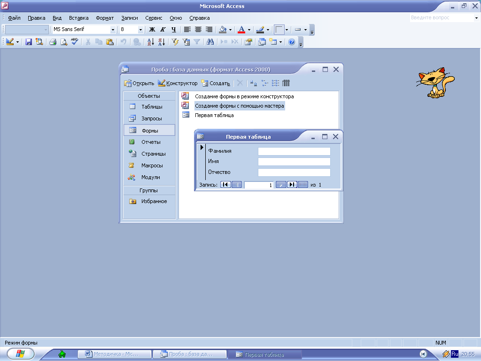This screenshot has width=481, height=361.
Task: Open the Вставка menu
Action: tap(78, 18)
